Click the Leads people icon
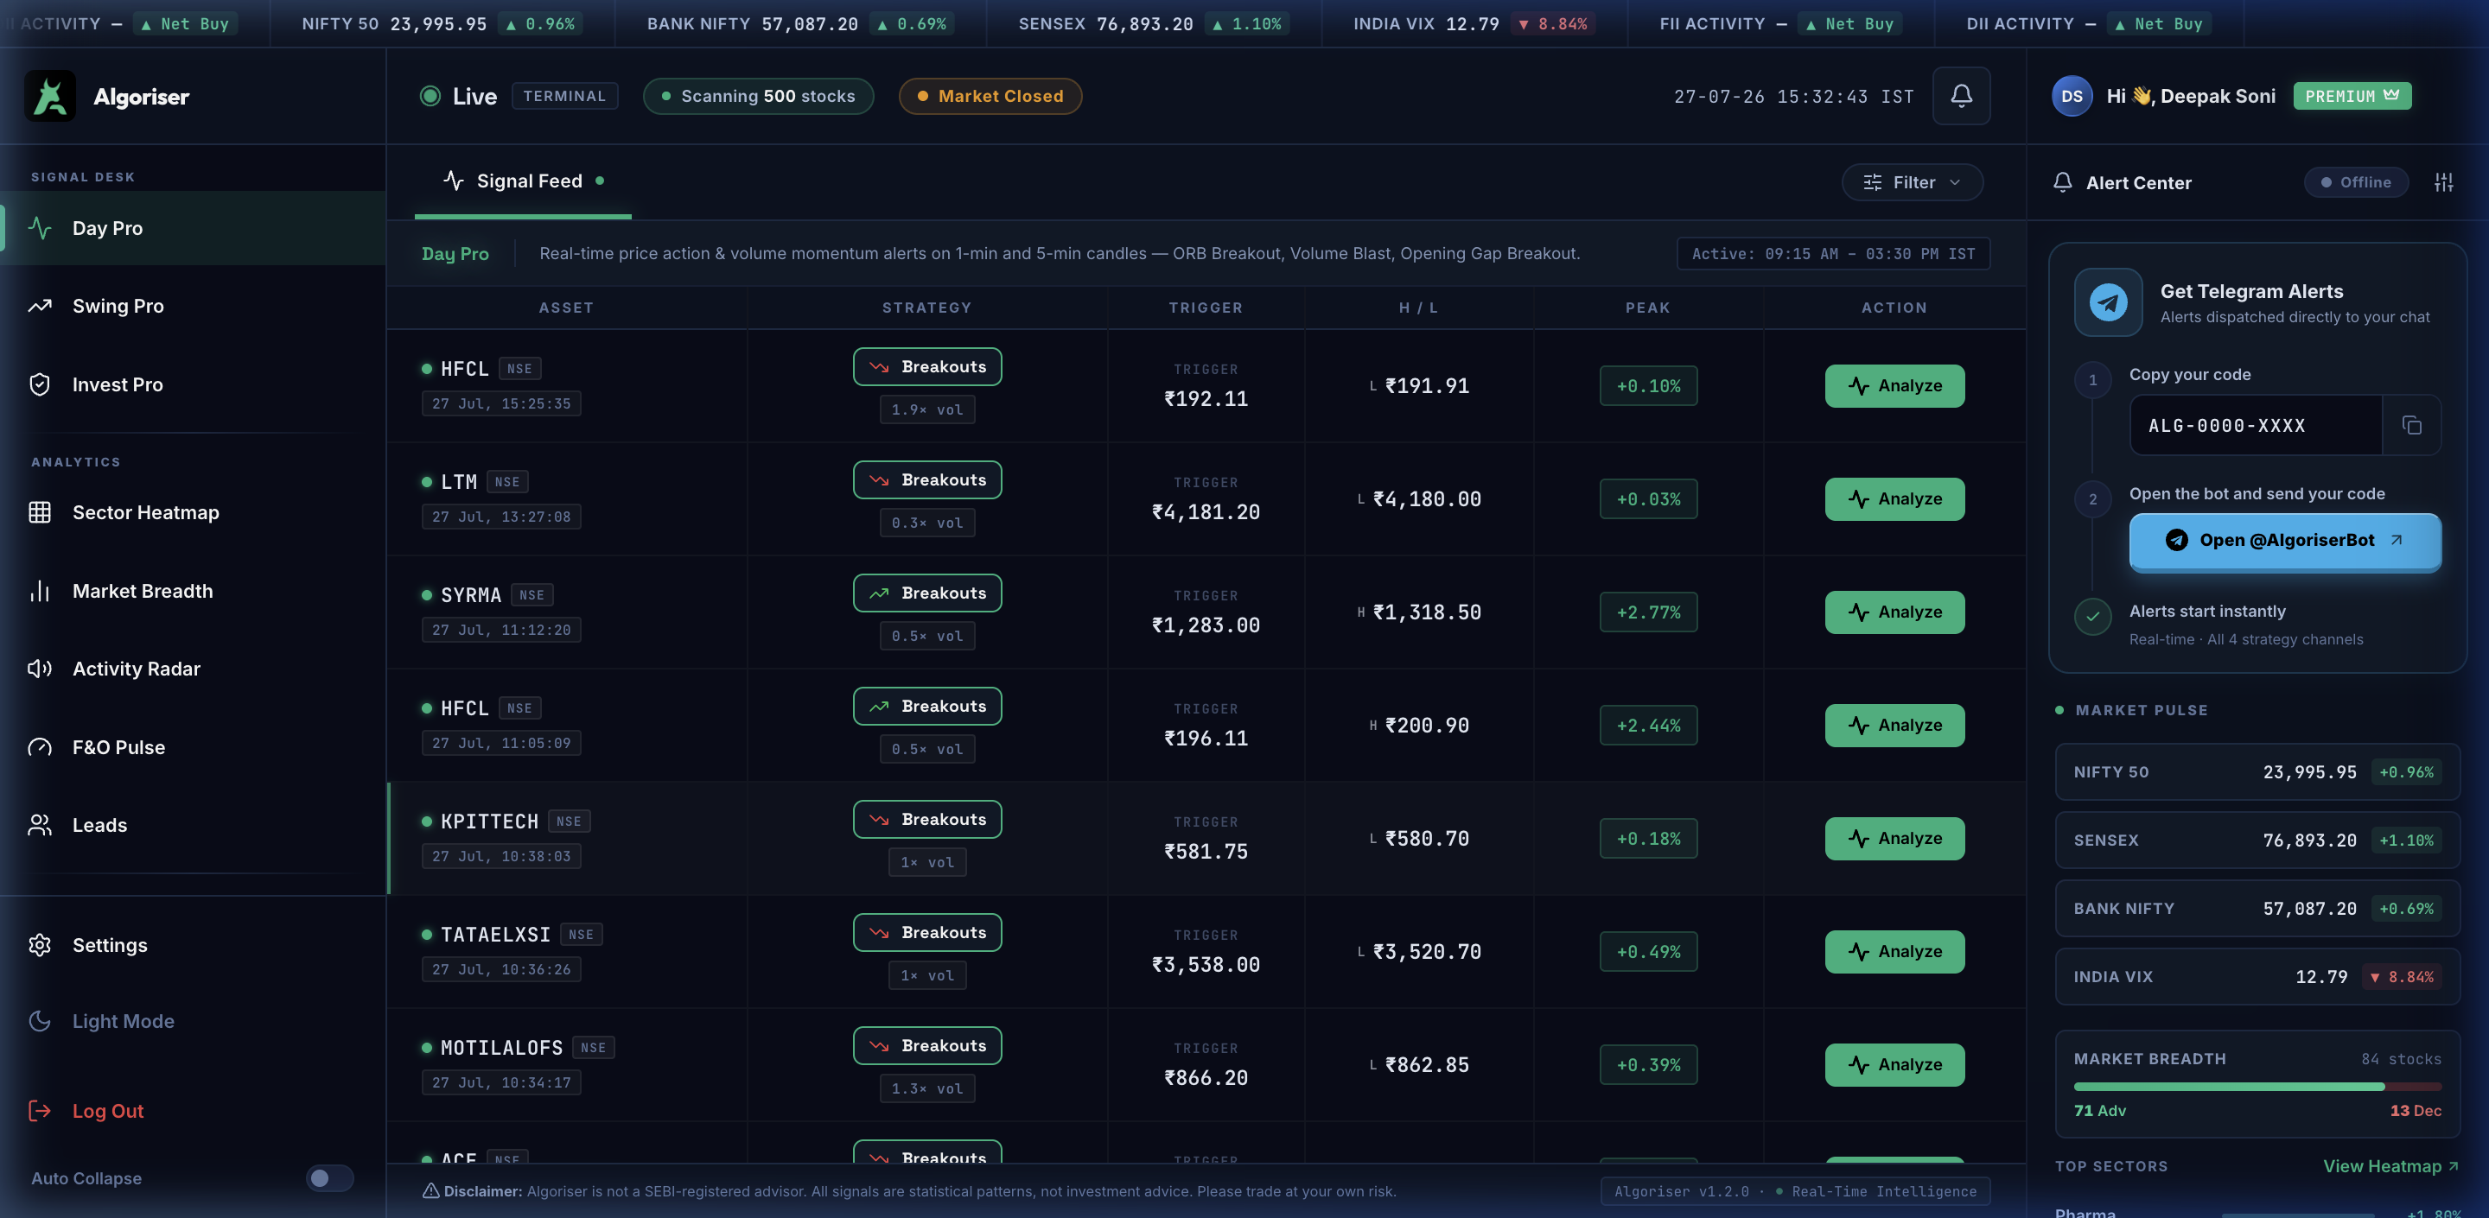The width and height of the screenshot is (2489, 1218). pyautogui.click(x=40, y=825)
